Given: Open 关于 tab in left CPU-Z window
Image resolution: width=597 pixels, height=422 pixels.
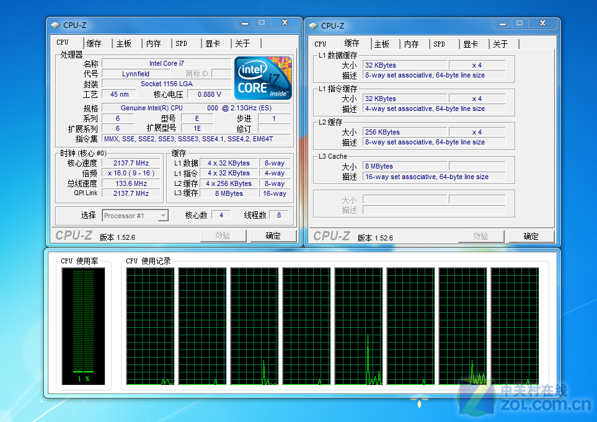Looking at the screenshot, I should coord(242,44).
